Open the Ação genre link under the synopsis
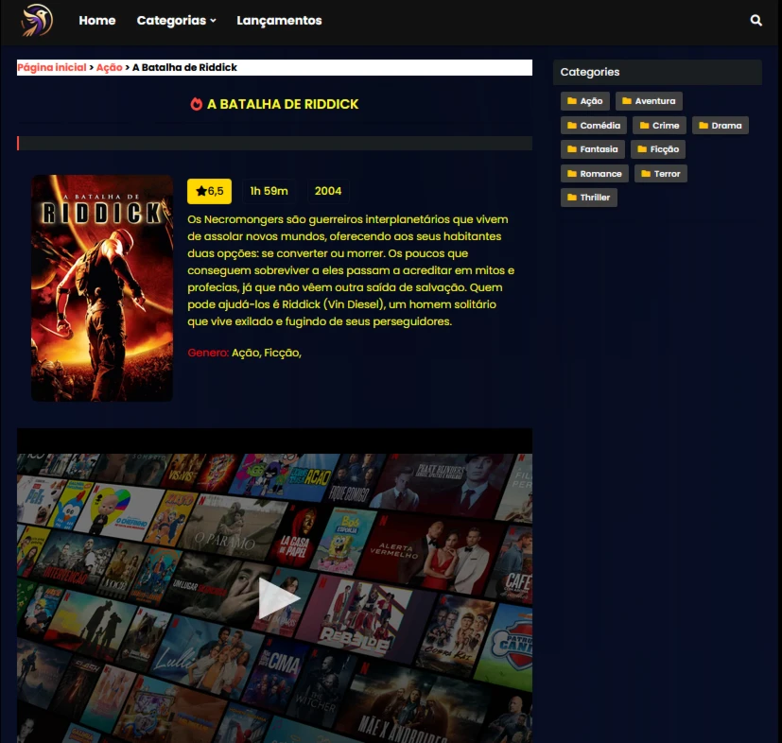The width and height of the screenshot is (782, 743). click(x=245, y=353)
